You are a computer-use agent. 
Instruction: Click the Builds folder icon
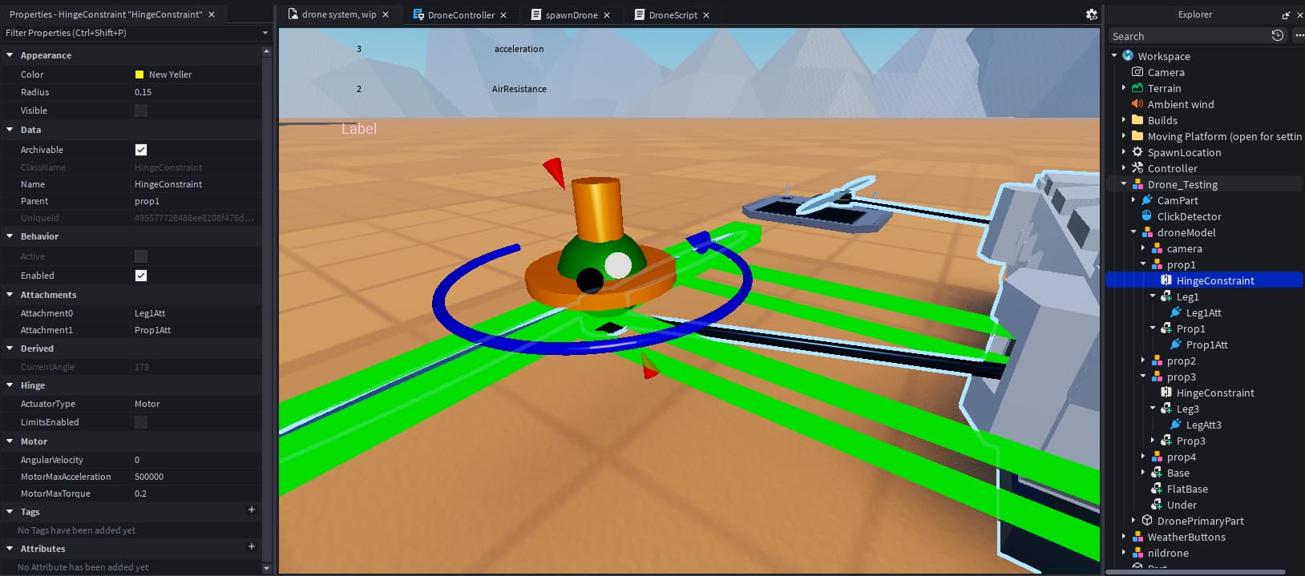1137,120
